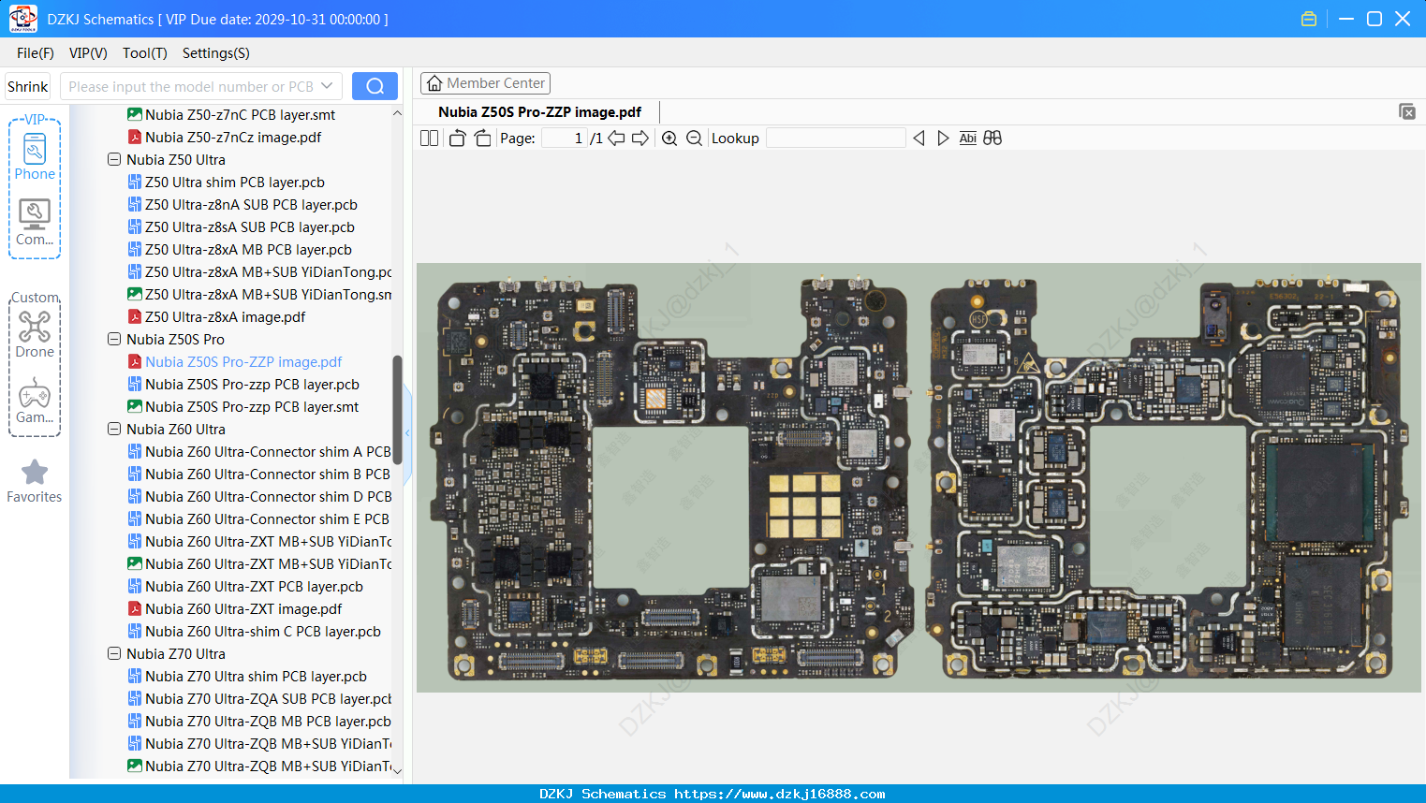Click the right motherboard image
Screen dimensions: 1426x803
(1167, 479)
